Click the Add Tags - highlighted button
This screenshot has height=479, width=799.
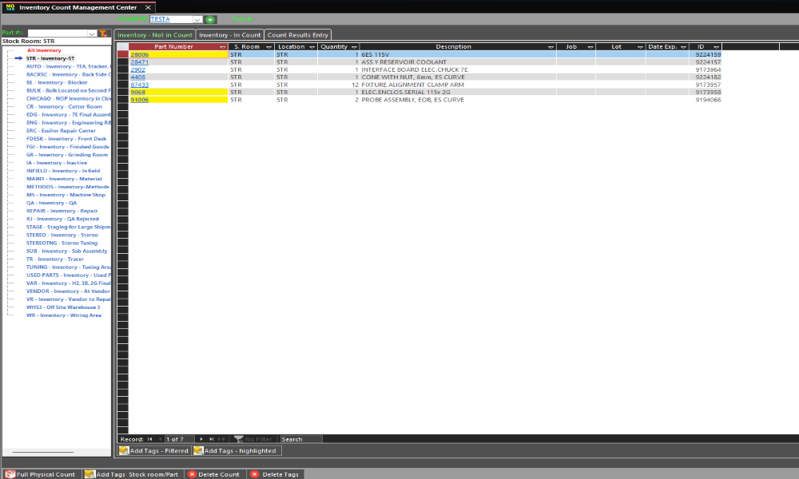click(236, 451)
